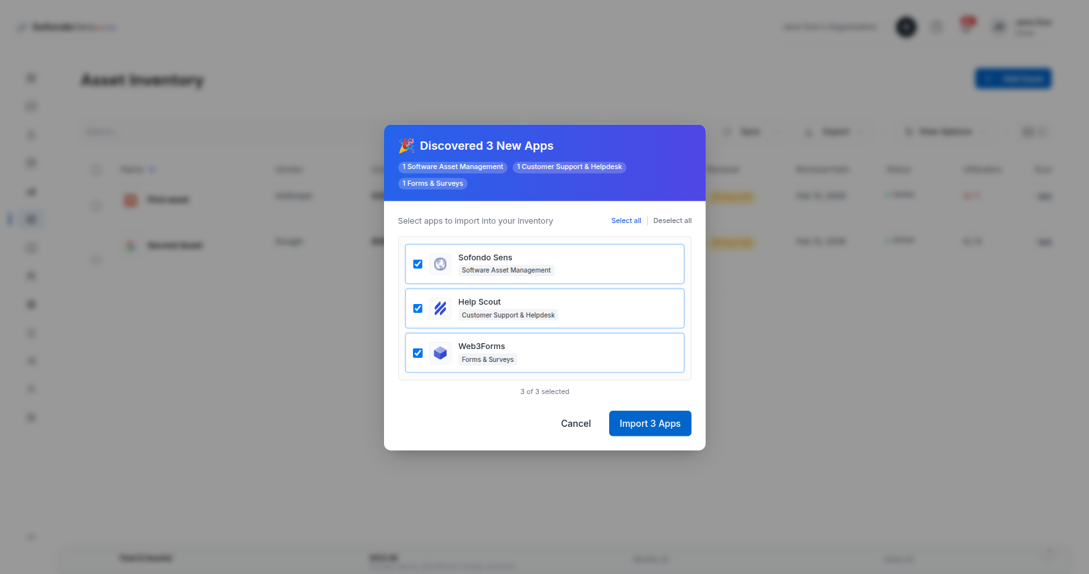The width and height of the screenshot is (1089, 574).
Task: Click the 3 of 3 selected text
Action: pos(545,391)
